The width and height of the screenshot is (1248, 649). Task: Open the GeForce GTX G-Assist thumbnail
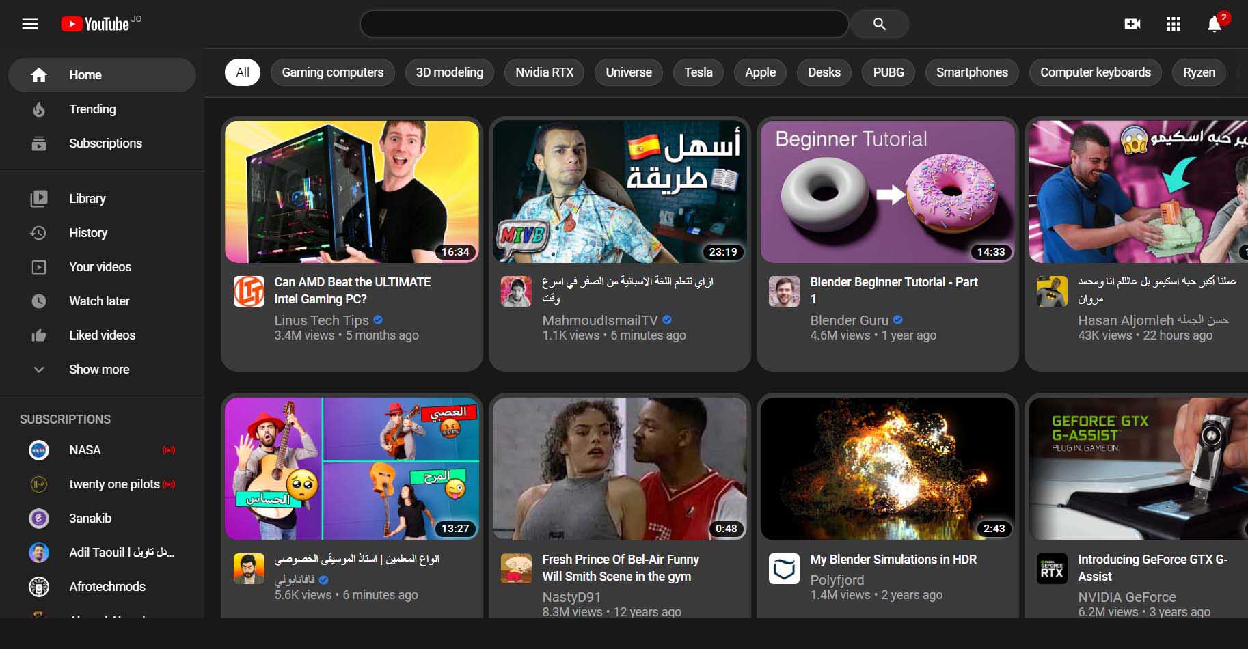(x=1138, y=469)
